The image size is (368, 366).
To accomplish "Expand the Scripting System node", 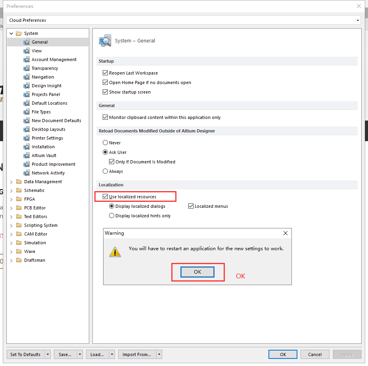I will 11,226.
